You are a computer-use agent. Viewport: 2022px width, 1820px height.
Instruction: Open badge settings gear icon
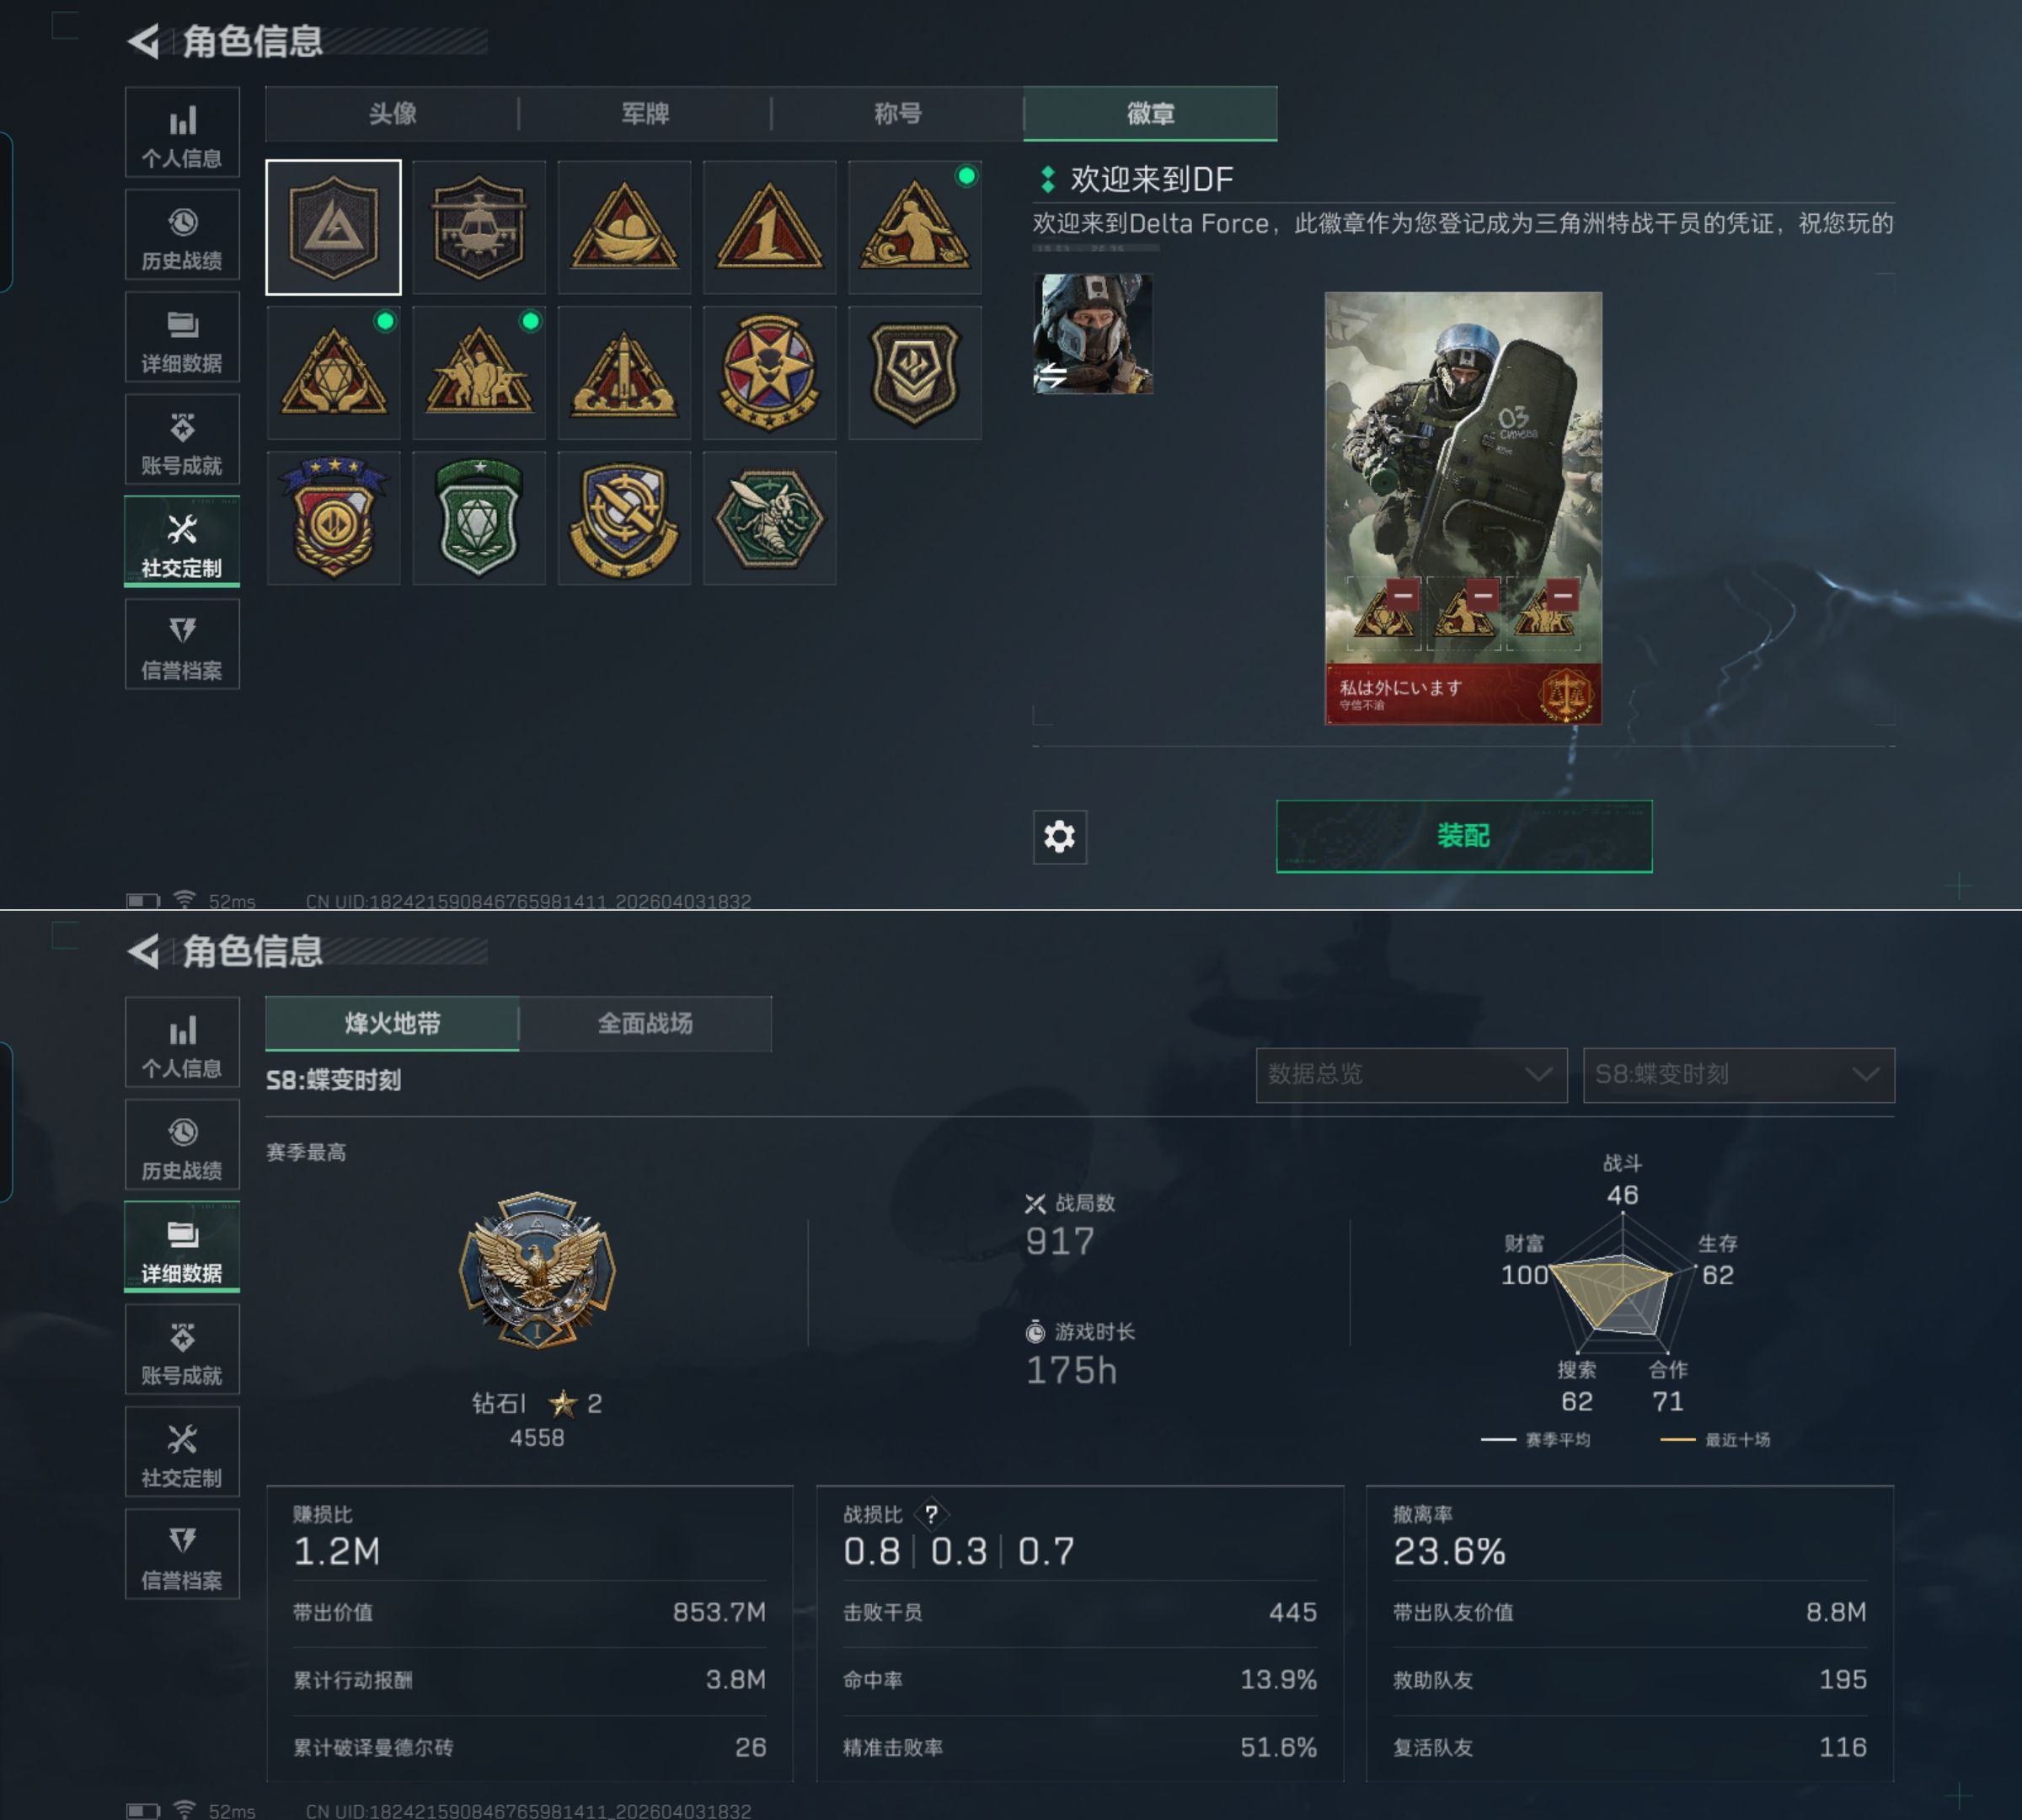point(1059,836)
